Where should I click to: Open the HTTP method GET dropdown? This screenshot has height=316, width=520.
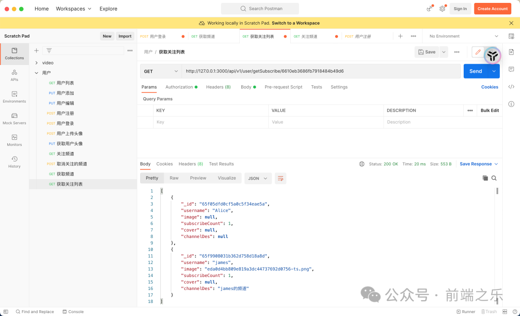click(x=161, y=71)
